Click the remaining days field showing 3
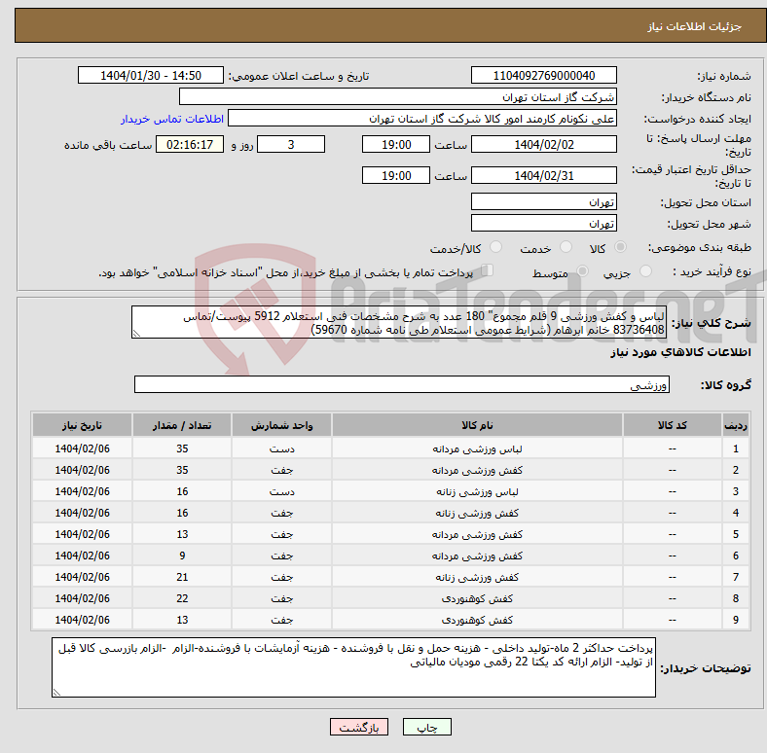The width and height of the screenshot is (767, 753). tap(291, 144)
